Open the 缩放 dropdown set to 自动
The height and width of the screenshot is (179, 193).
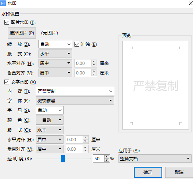55,44
